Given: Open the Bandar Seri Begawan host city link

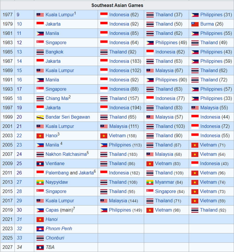Looking at the screenshot, I should pos(68,117).
